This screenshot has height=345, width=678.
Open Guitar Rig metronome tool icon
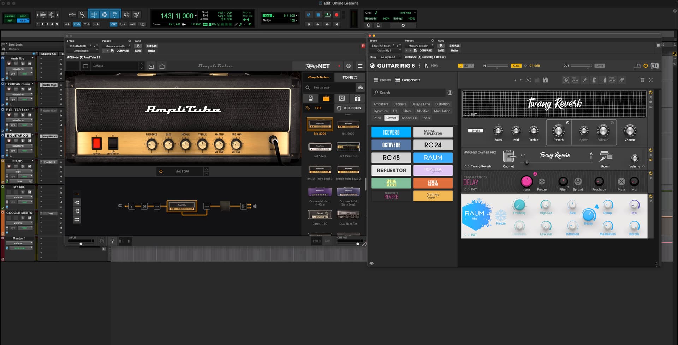click(594, 80)
